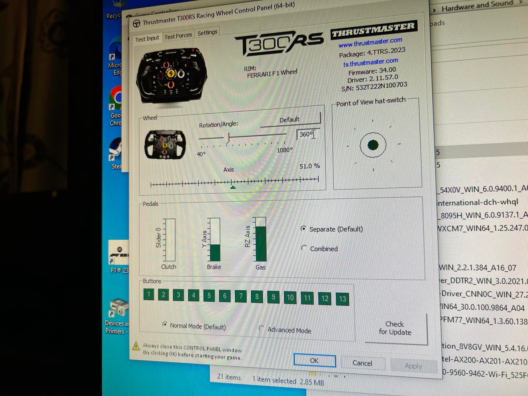Screen dimensions: 528x396
Task: Click the Brake pedal Y Axis bar
Action: pos(214,240)
